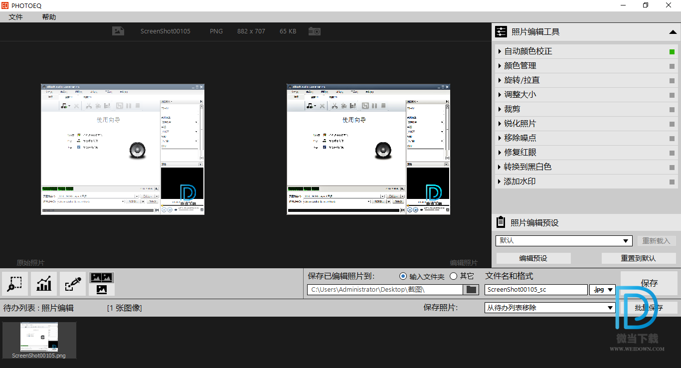This screenshot has width=681, height=368.
Task: Toggle the 修复红眼 enable square
Action: click(x=672, y=153)
